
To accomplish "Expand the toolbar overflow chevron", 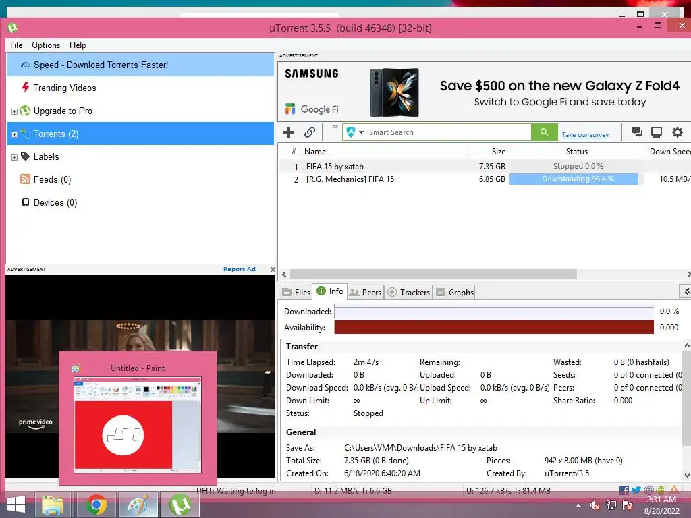I will (335, 127).
